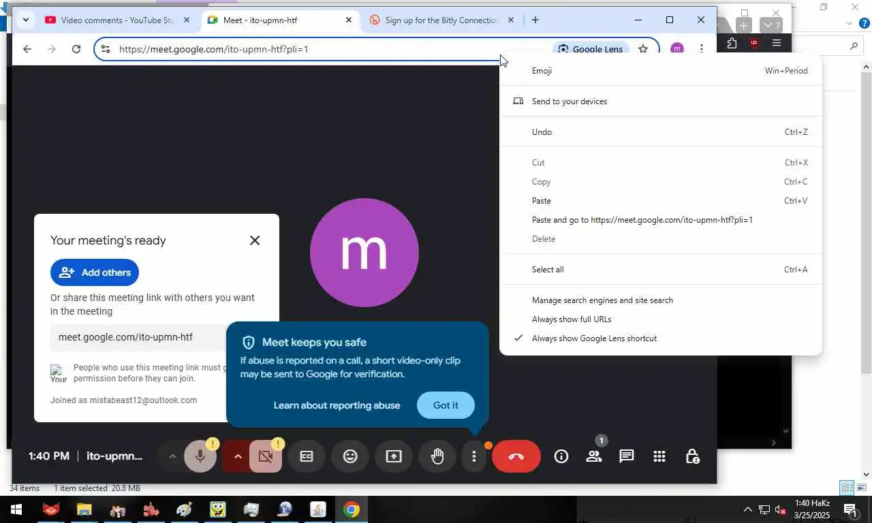This screenshot has width=872, height=523.
Task: Click the meet.google.com/ito-upmn-htf link field
Action: coord(138,337)
